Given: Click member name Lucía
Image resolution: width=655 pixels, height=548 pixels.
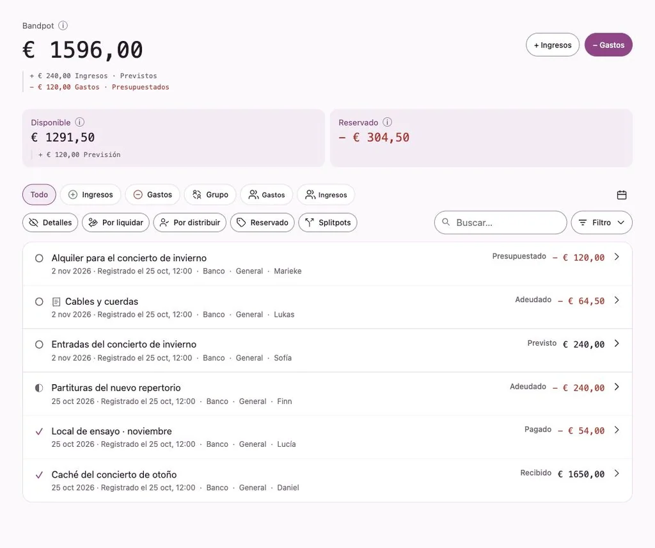Looking at the screenshot, I should (286, 444).
